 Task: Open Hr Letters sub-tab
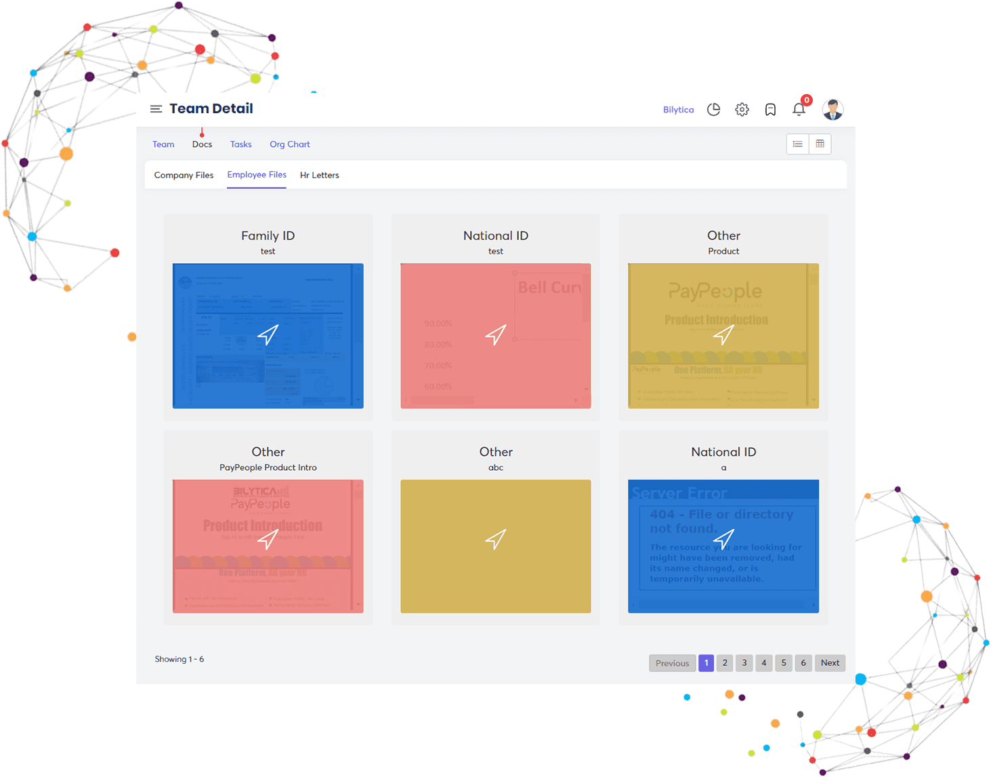click(x=320, y=175)
